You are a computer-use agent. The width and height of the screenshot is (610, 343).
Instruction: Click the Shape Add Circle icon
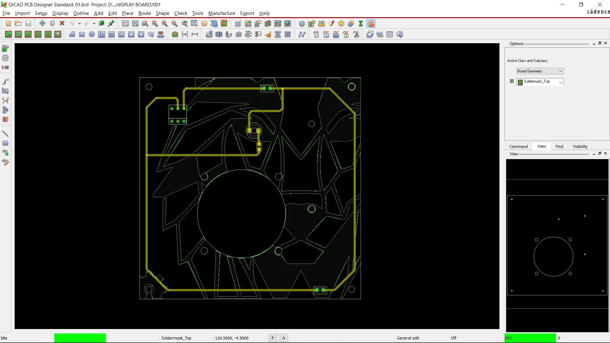pos(92,34)
